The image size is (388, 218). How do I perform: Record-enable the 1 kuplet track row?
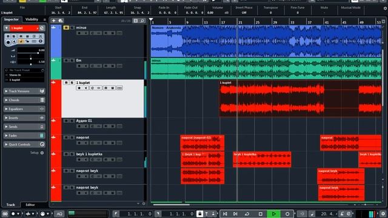[79, 88]
